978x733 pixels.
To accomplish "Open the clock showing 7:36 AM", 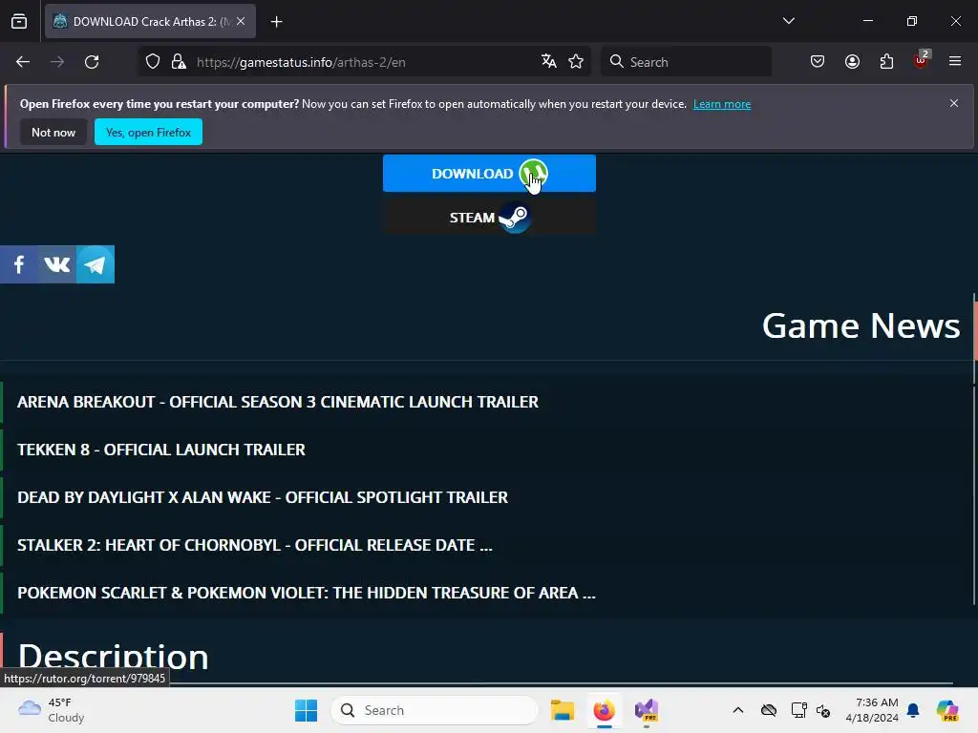I will [872, 710].
